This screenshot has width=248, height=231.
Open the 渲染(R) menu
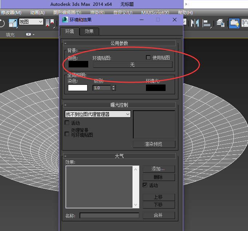tap(97, 12)
